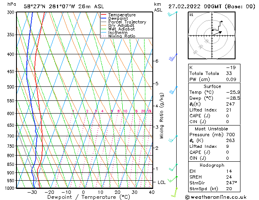Screen dimensions: 259x200
Task: Click the wind barb at 300 hPa
Action: (173, 14)
